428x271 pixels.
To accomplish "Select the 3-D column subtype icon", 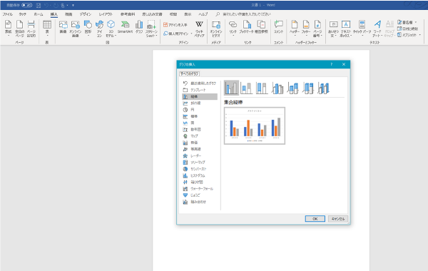I will 323,88.
